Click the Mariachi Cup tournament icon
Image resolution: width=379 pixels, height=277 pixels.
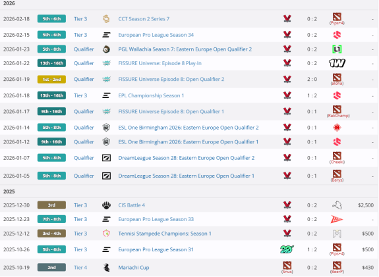(x=106, y=268)
